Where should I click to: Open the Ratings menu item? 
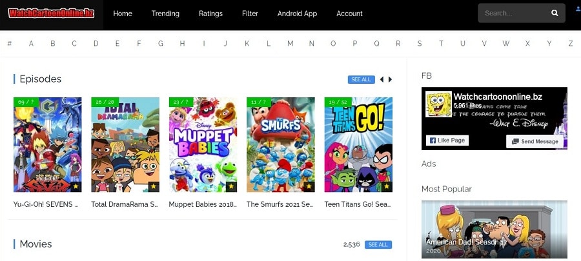tap(210, 14)
